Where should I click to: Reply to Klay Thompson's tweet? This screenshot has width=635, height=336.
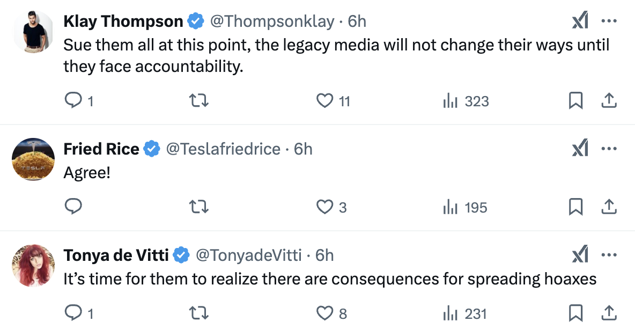pyautogui.click(x=73, y=101)
